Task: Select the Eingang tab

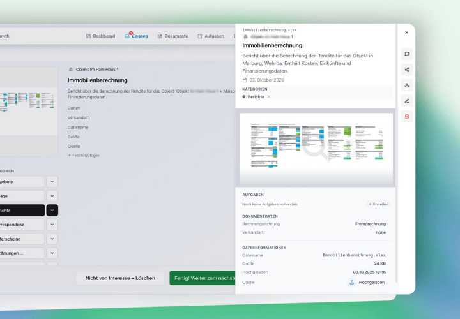Action: coord(136,36)
